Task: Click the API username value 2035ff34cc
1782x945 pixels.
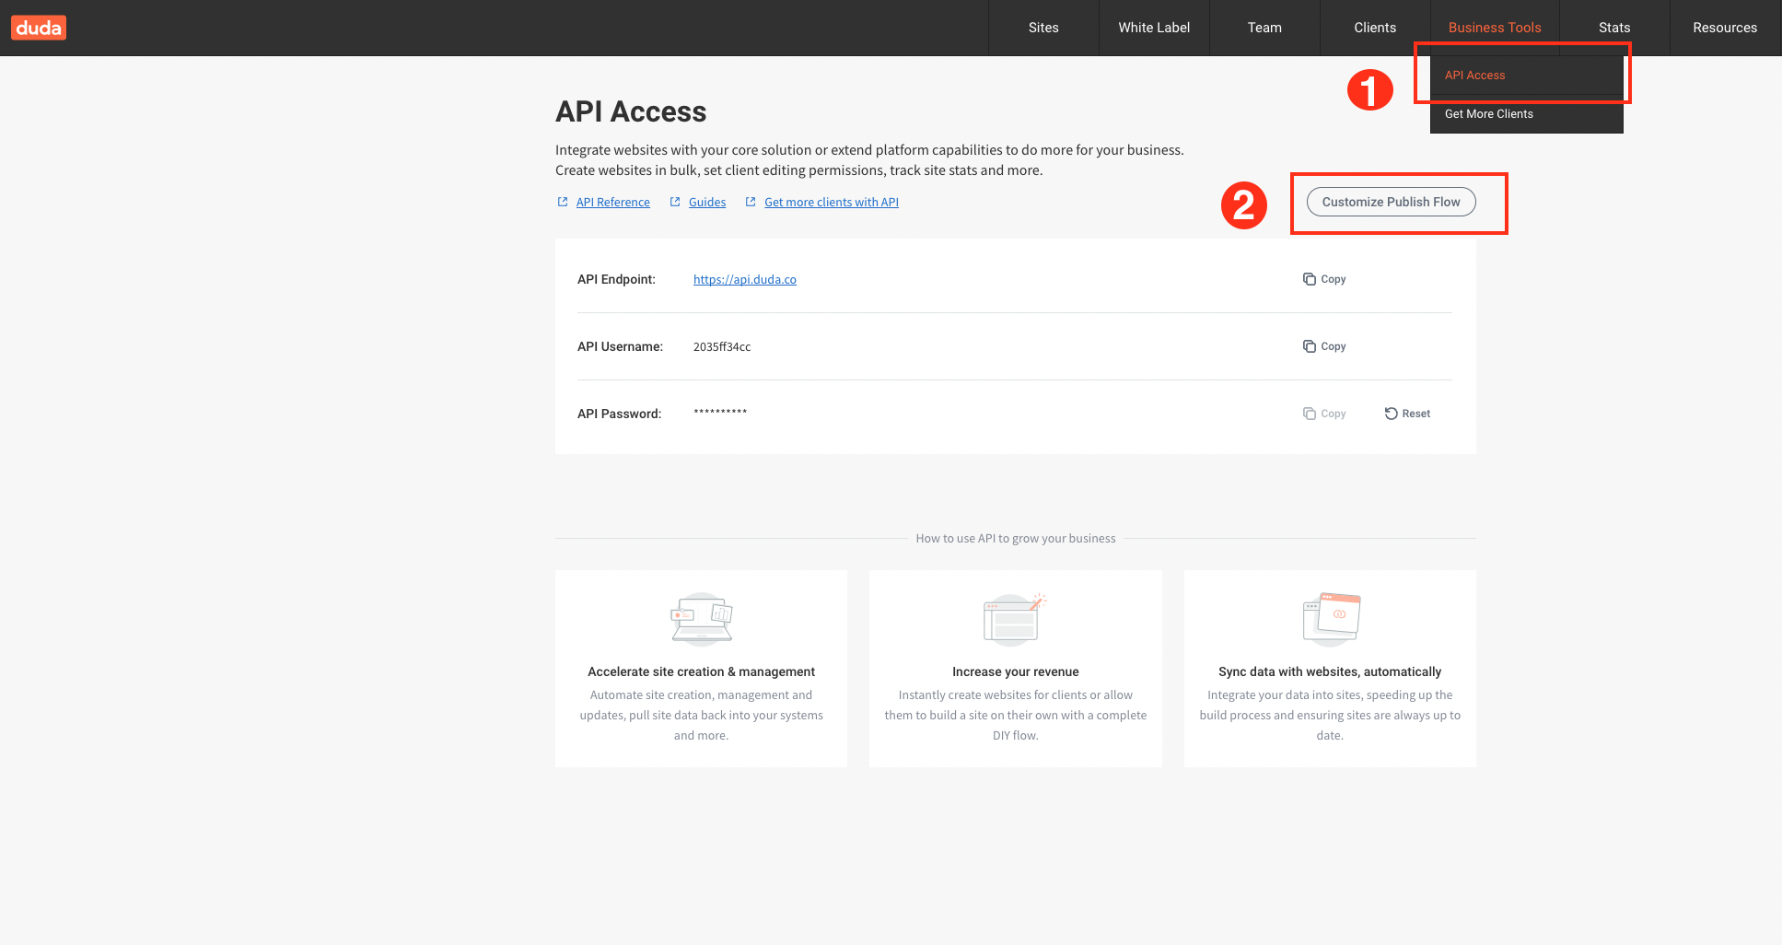Action: pos(722,346)
